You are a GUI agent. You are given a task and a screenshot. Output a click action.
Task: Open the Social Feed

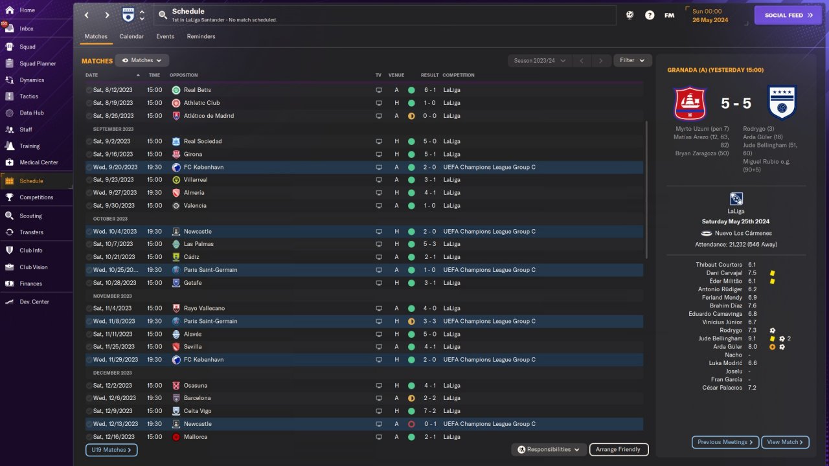pyautogui.click(x=788, y=15)
